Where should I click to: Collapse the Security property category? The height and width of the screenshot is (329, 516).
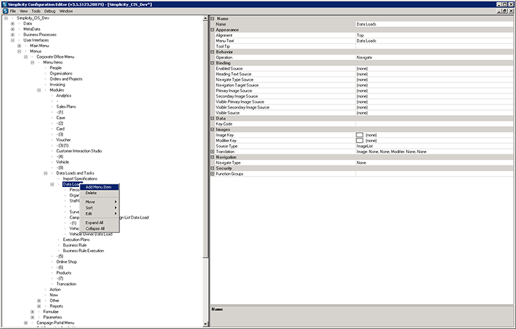click(x=213, y=168)
